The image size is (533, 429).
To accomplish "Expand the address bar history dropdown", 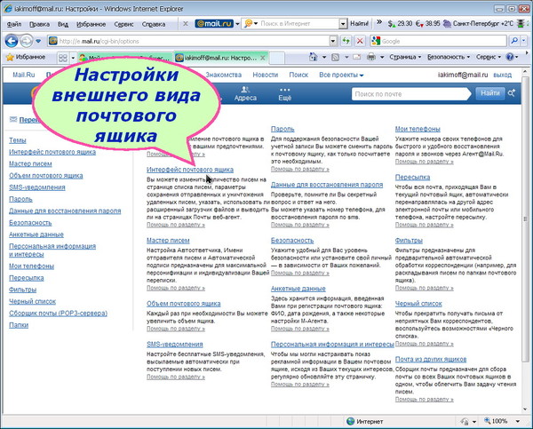I will [333, 41].
